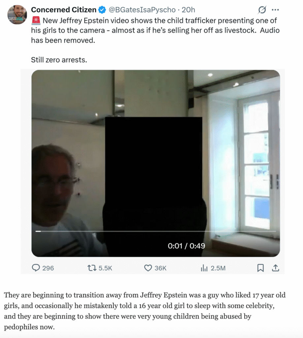The height and width of the screenshot is (338, 303).
Task: Bookmark the post with the bookmark icon
Action: click(260, 268)
